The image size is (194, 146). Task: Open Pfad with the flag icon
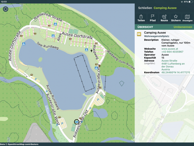(x=152, y=18)
